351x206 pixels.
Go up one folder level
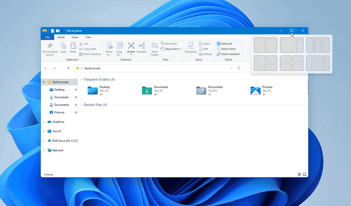68,68
